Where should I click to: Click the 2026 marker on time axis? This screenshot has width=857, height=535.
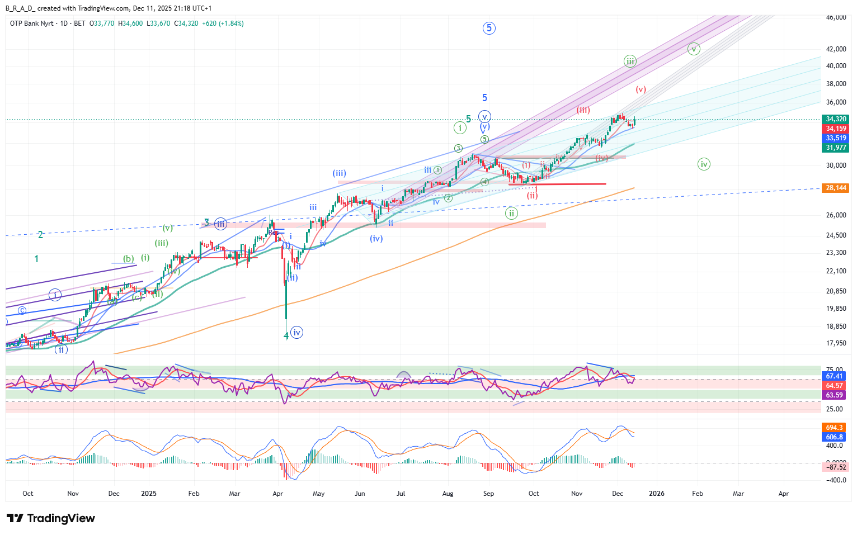656,494
